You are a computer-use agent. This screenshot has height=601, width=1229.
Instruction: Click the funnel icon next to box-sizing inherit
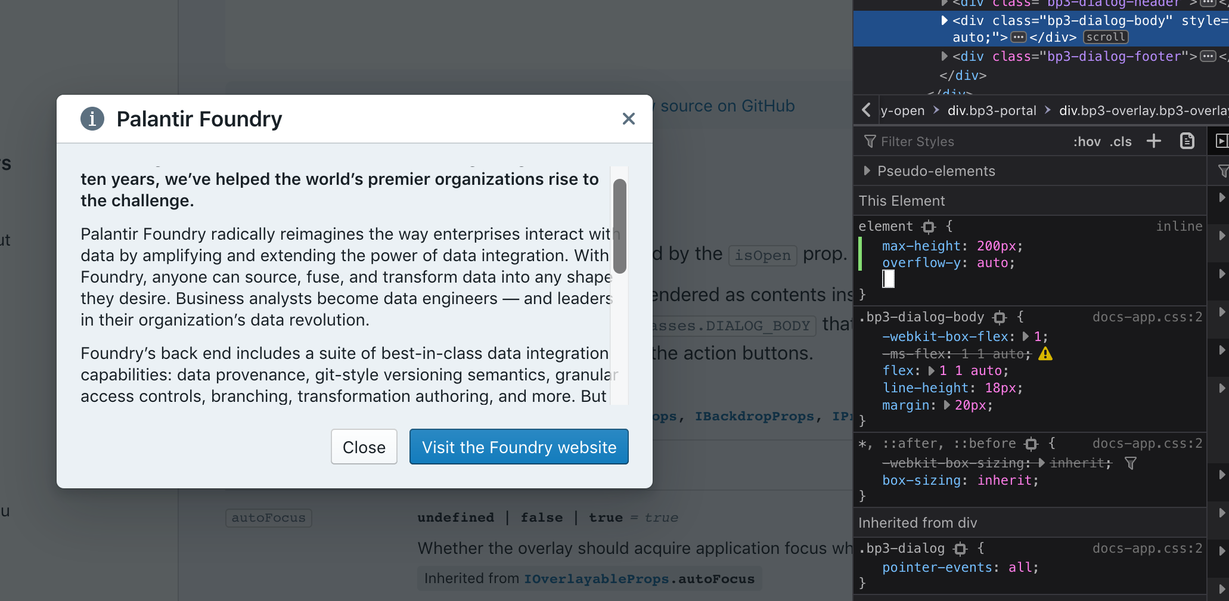tap(1131, 463)
